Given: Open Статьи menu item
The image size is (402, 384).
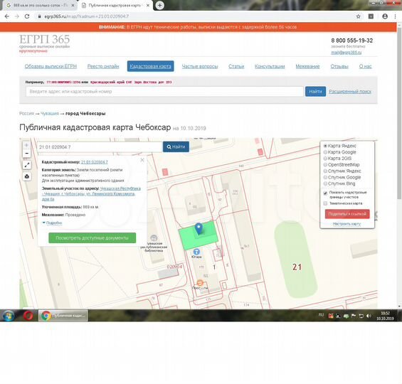Looking at the screenshot, I should click(x=236, y=66).
